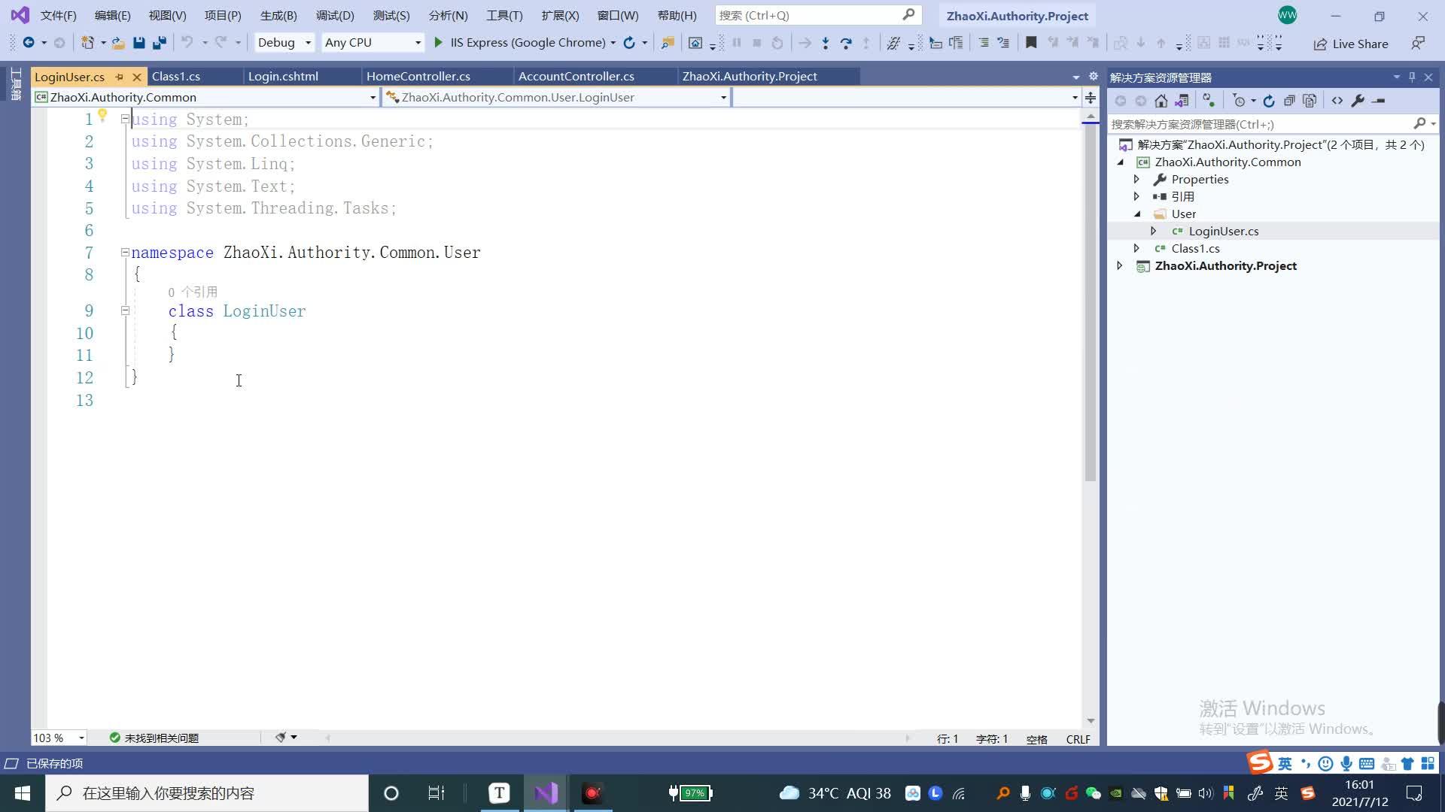This screenshot has width=1445, height=812.
Task: Collapse the LoginUser class code block
Action: pyautogui.click(x=126, y=311)
